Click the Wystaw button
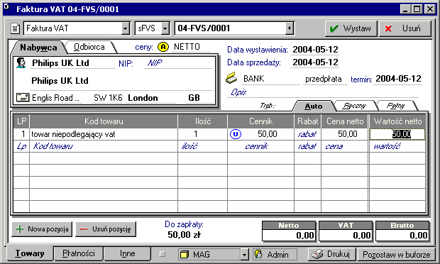 (351, 28)
